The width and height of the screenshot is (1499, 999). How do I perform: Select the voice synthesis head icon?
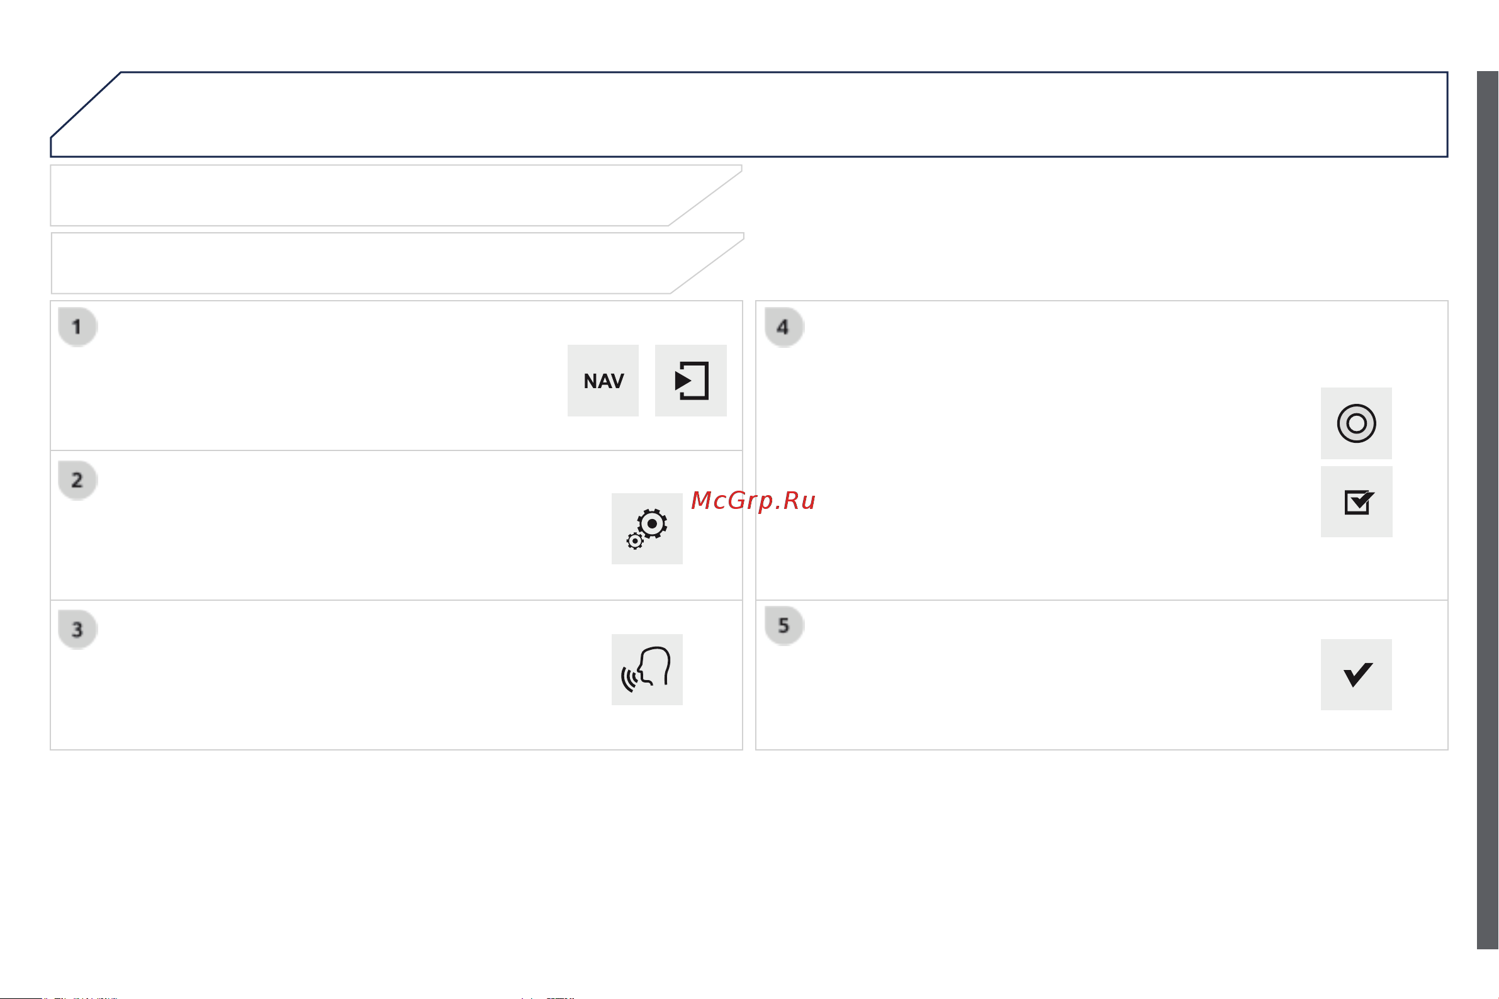[x=647, y=669]
